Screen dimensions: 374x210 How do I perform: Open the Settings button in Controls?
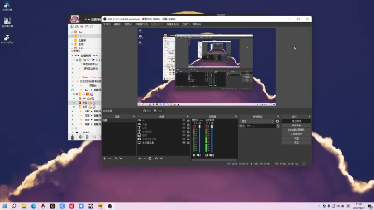296,138
